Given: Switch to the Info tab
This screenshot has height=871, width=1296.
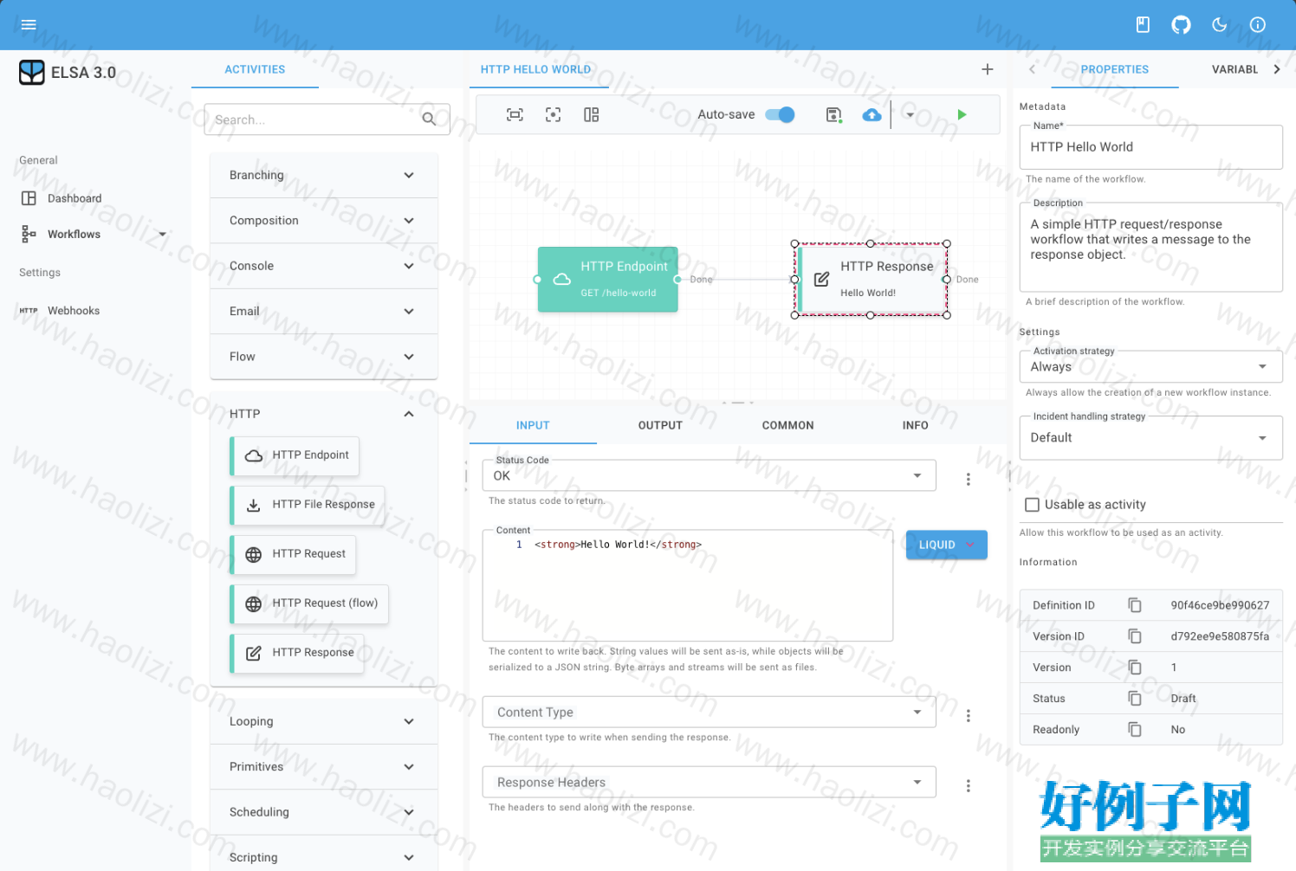Looking at the screenshot, I should [x=915, y=425].
